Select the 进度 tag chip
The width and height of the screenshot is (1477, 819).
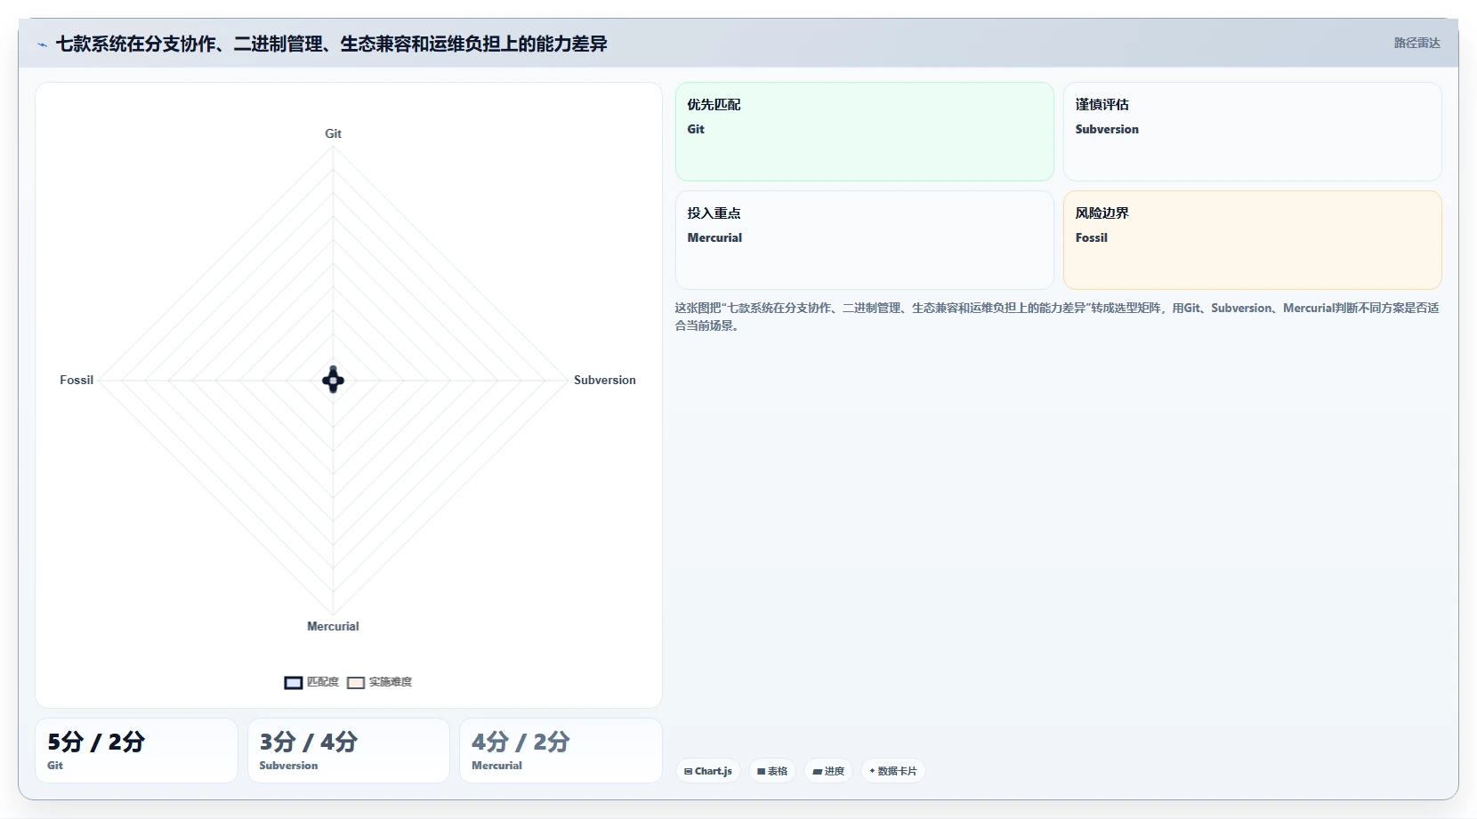[827, 771]
